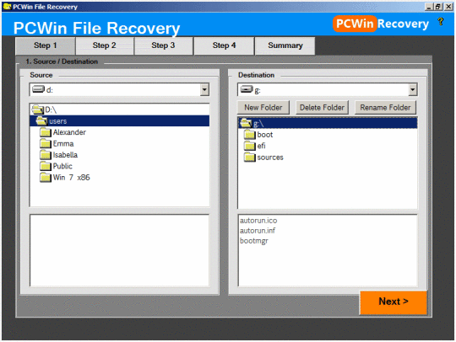The image size is (456, 342).
Task: Select the autorun.inf file
Action: pos(258,231)
